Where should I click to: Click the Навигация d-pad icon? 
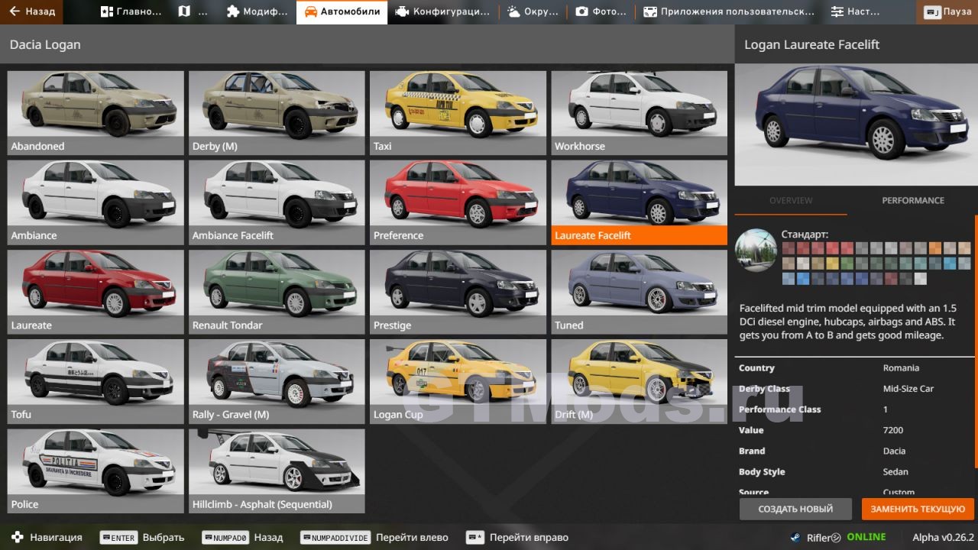pos(18,537)
